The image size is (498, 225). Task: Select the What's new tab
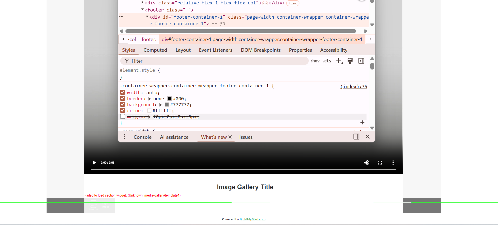click(x=214, y=137)
